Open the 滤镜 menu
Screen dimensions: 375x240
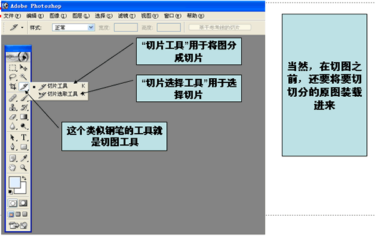click(126, 16)
